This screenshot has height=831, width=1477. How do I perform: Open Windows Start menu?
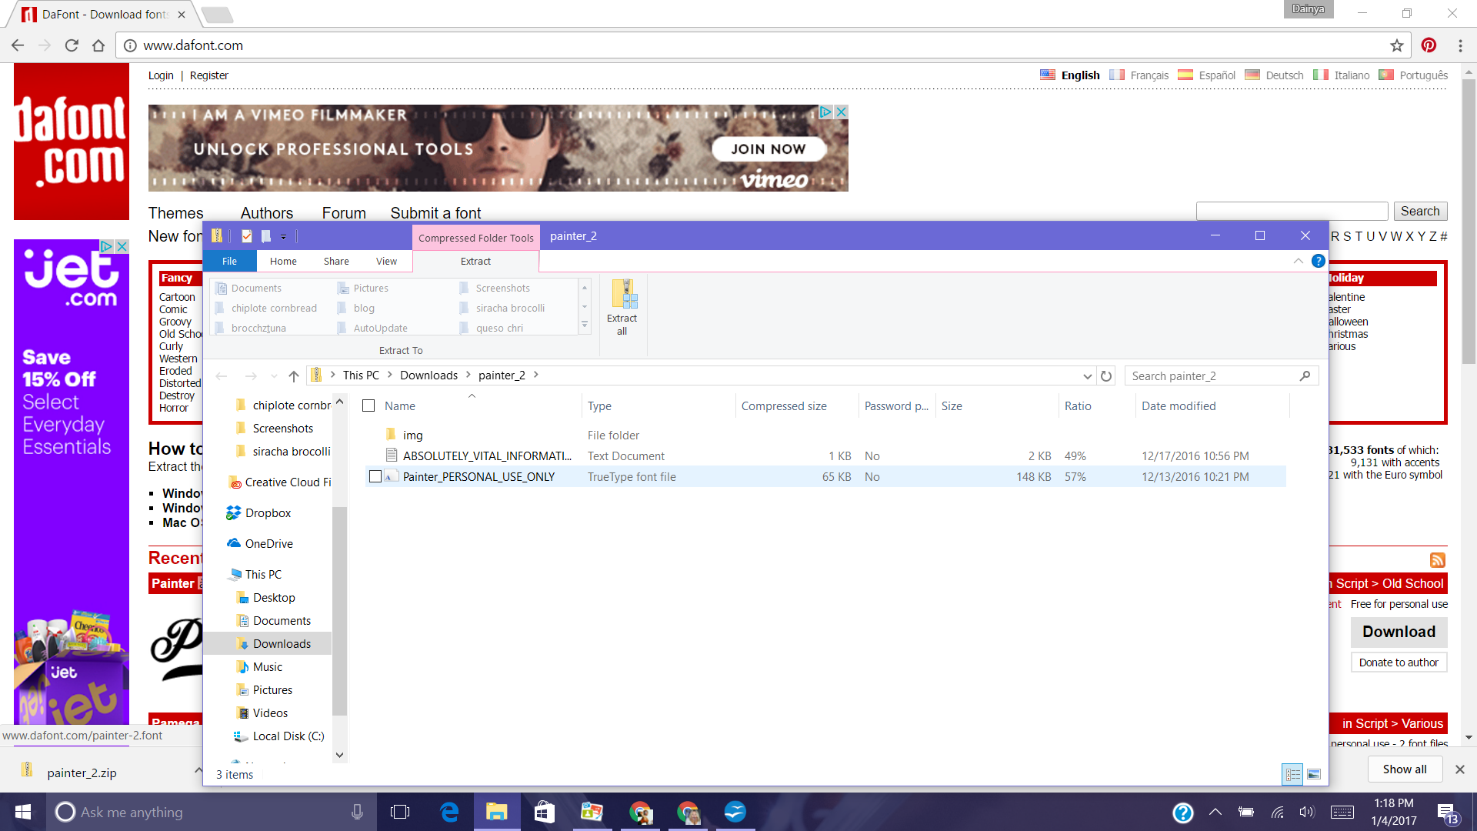pyautogui.click(x=23, y=812)
